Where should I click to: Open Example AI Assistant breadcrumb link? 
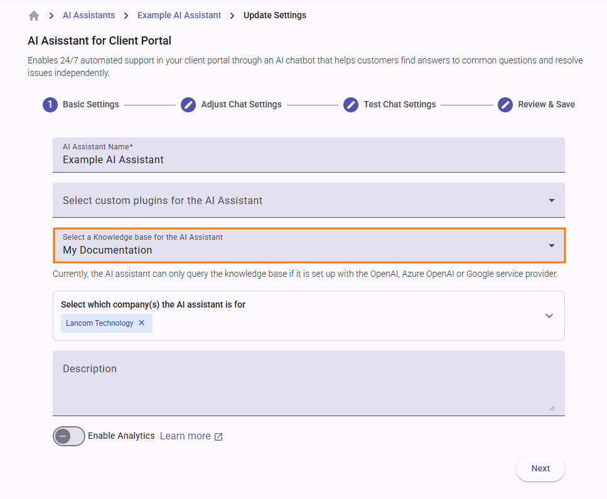coord(179,15)
